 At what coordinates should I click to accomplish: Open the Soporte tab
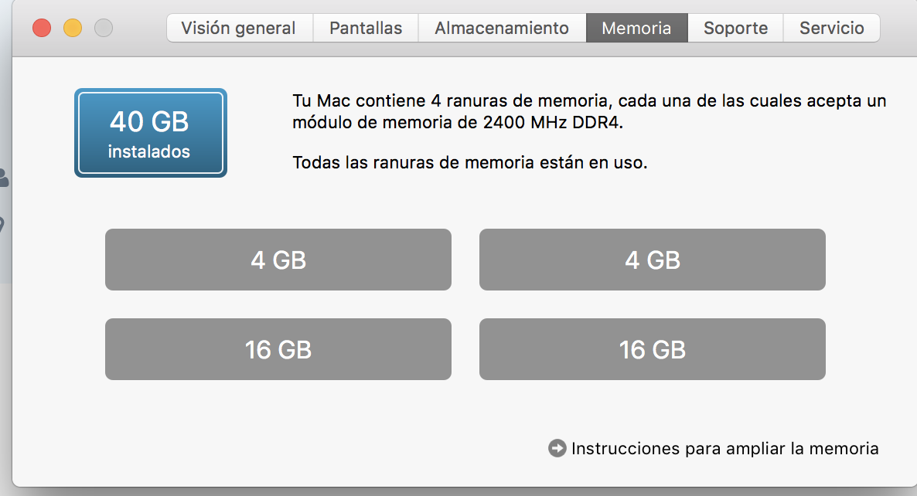pos(735,28)
